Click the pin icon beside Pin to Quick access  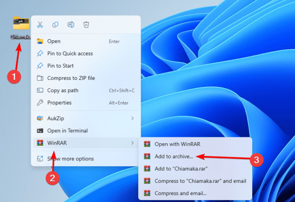point(40,53)
